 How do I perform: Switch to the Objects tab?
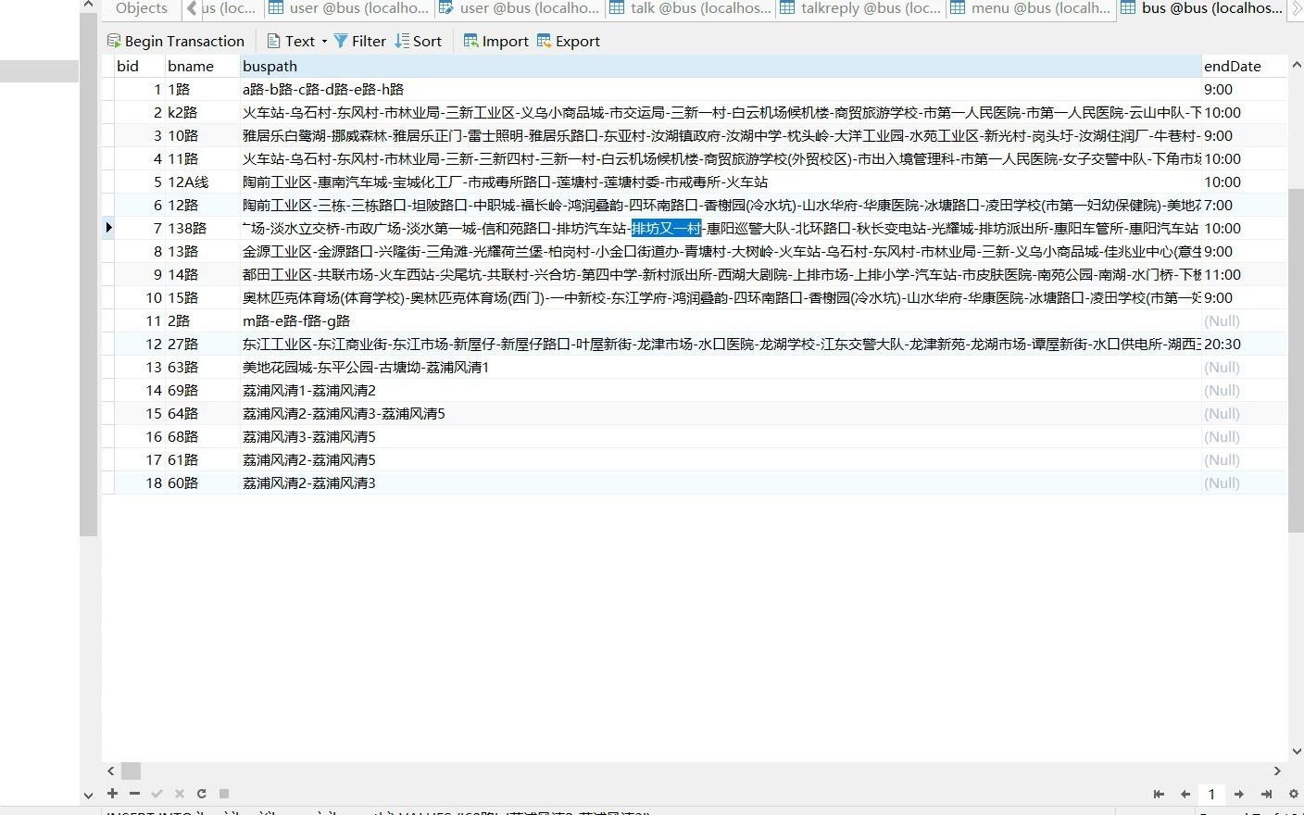coord(140,8)
